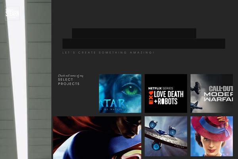Open the Superman project thumbnail

click(97, 138)
